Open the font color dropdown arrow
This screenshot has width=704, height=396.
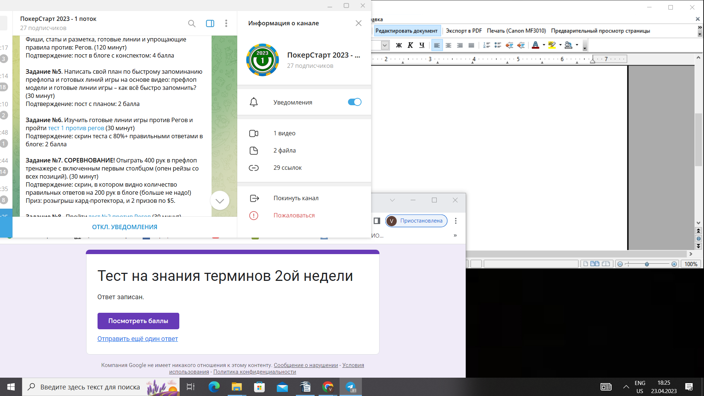tap(544, 45)
